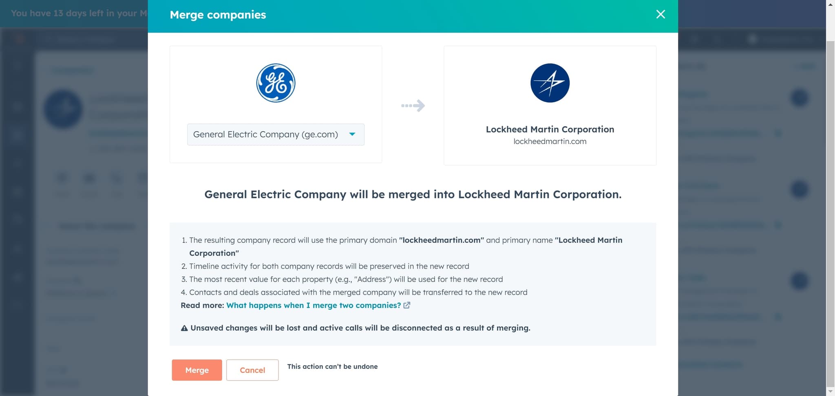
Task: Click the page scrollbar down arrow
Action: point(830,392)
